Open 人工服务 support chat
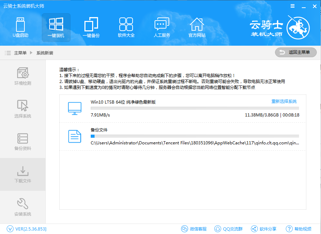Image resolution: width=321 pixels, height=234 pixels. click(x=162, y=28)
